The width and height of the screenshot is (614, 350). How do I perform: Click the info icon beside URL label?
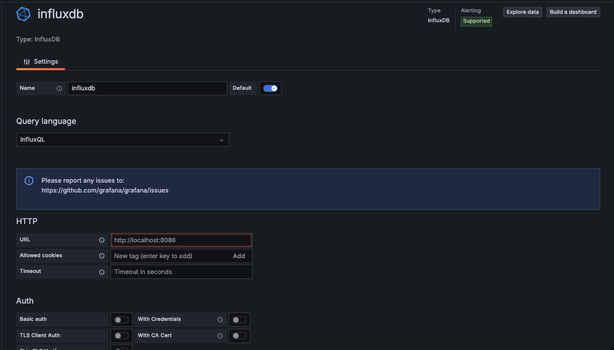[102, 240]
